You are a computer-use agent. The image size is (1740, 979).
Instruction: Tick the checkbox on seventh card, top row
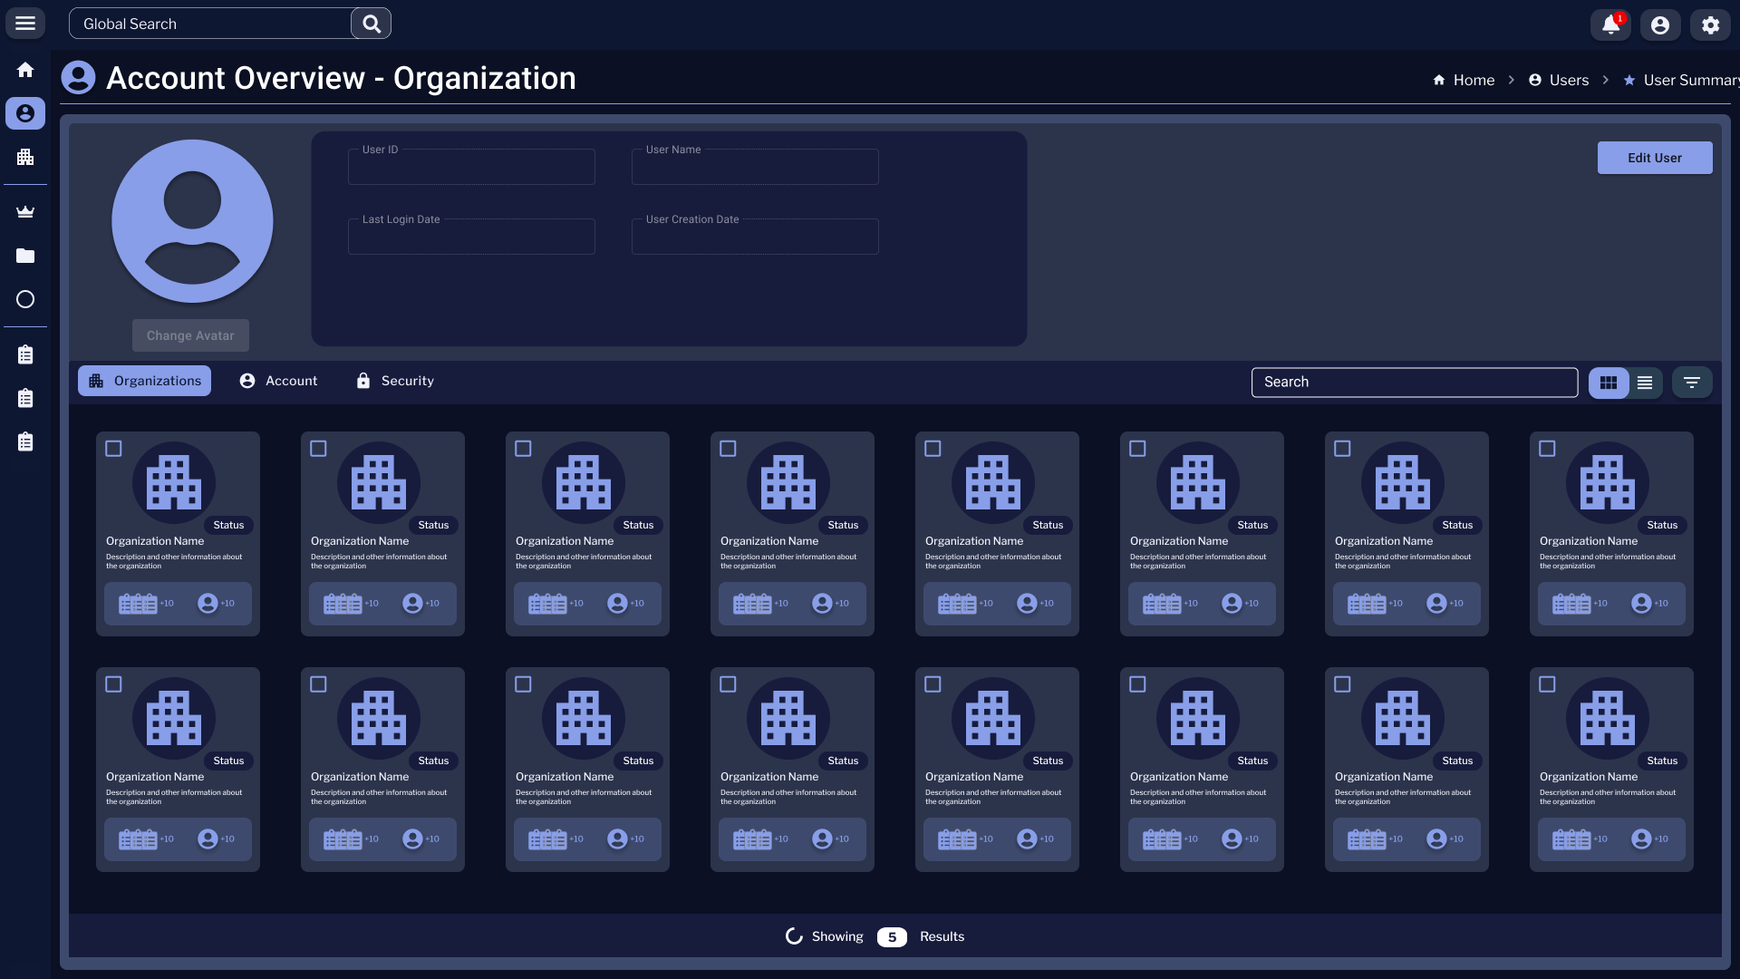[1342, 449]
